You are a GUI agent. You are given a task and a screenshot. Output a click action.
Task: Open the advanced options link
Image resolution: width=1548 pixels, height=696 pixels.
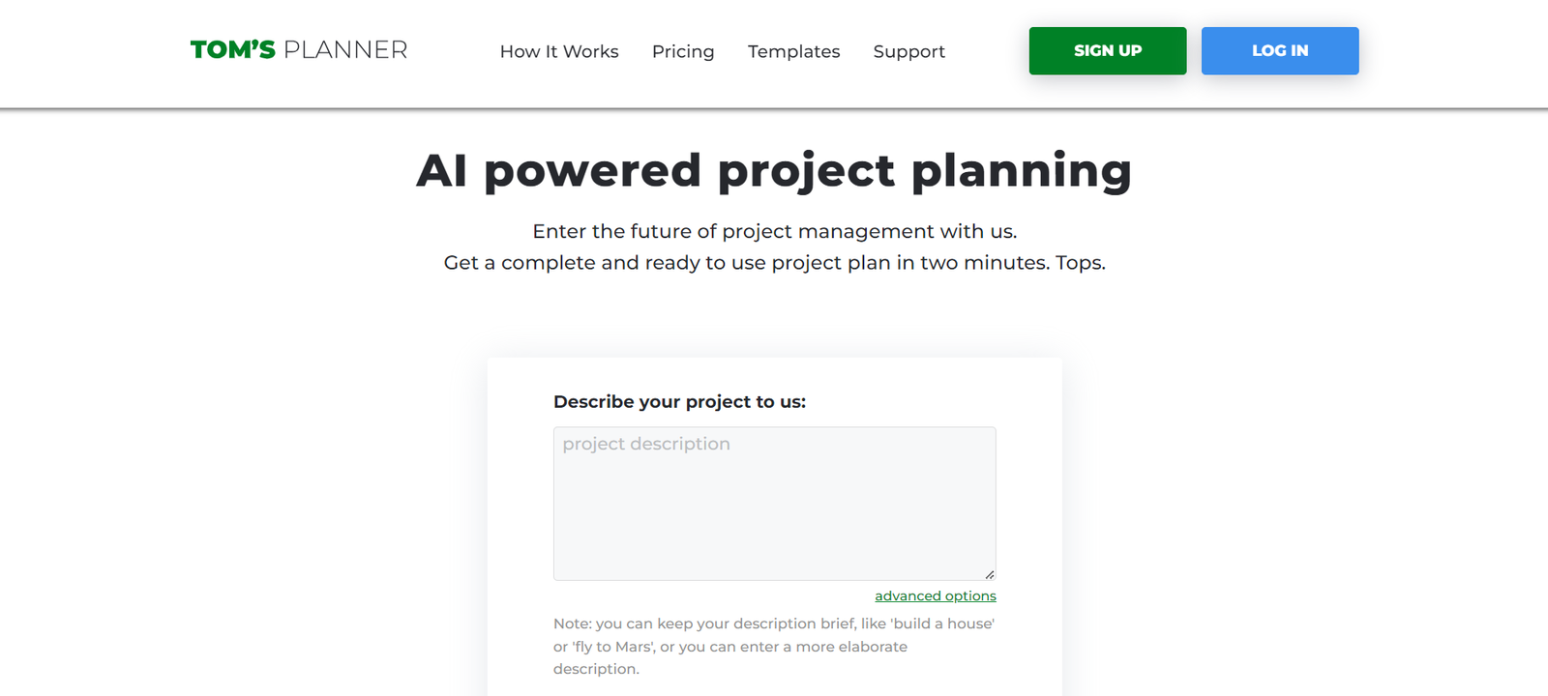click(935, 596)
